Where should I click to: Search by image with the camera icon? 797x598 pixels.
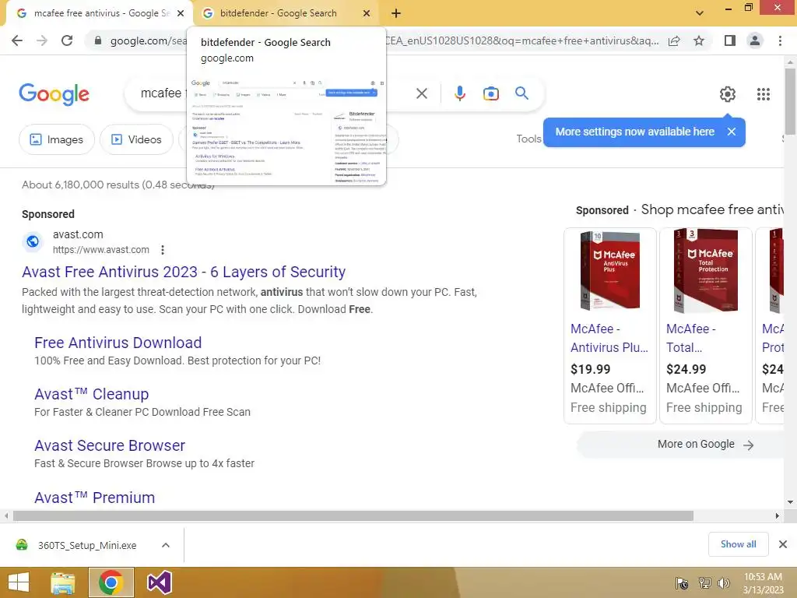pos(490,93)
